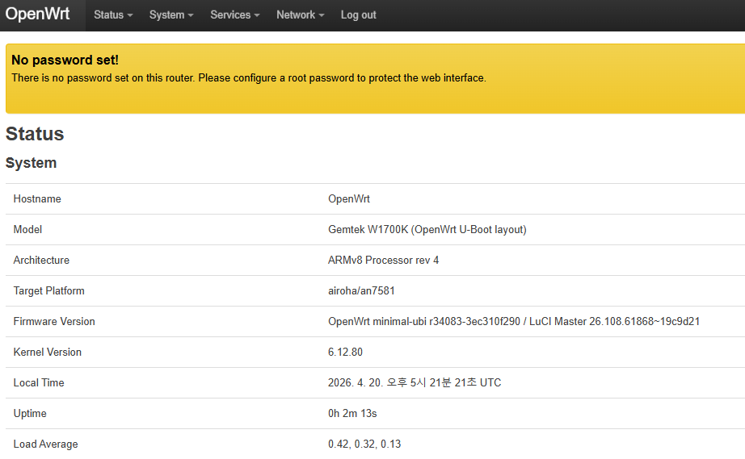Click the "Uptime" row label

click(30, 414)
